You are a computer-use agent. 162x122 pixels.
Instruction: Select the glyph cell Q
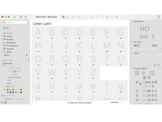66,60
